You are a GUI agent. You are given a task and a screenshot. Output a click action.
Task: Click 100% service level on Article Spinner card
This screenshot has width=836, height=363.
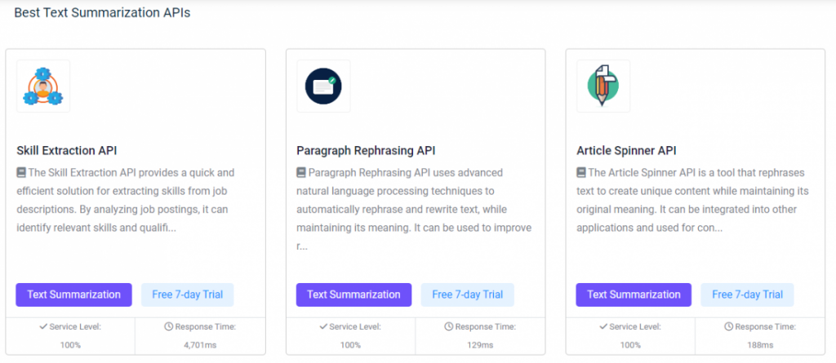[x=630, y=345]
